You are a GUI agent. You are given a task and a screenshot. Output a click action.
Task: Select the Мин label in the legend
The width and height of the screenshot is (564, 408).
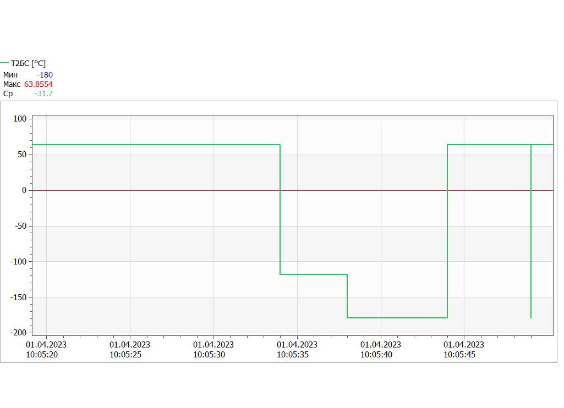10,75
